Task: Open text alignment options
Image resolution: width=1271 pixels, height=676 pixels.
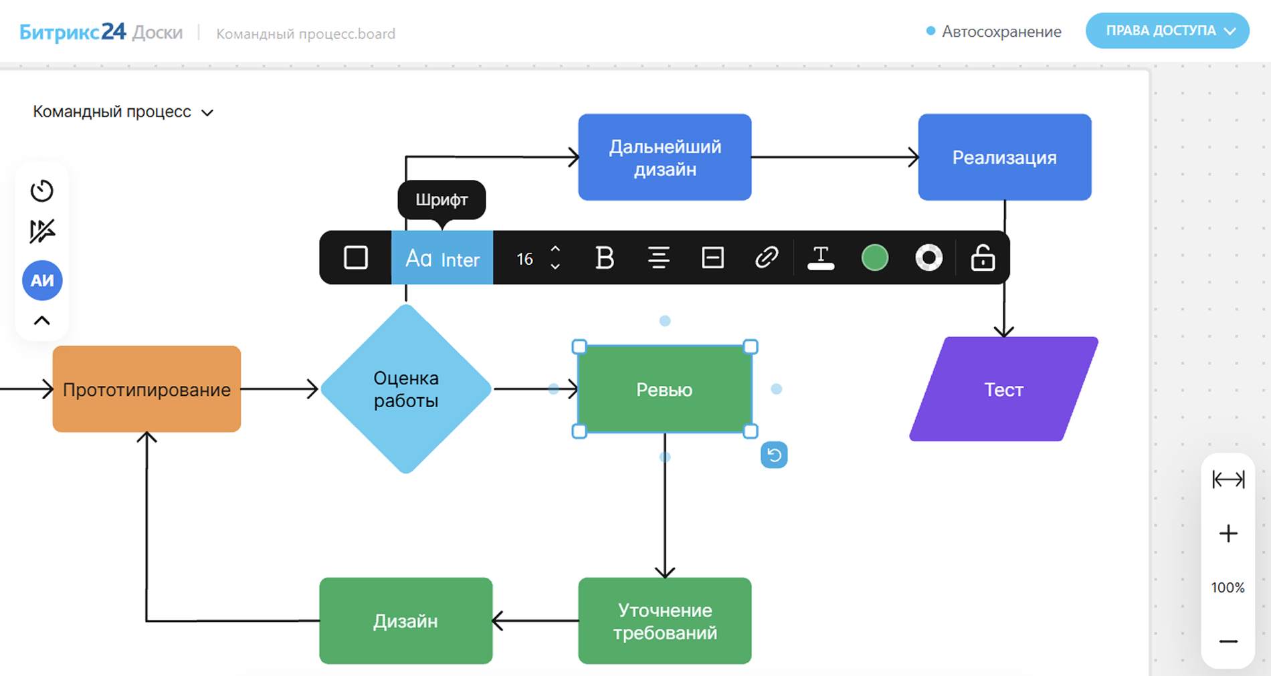Action: tap(658, 257)
